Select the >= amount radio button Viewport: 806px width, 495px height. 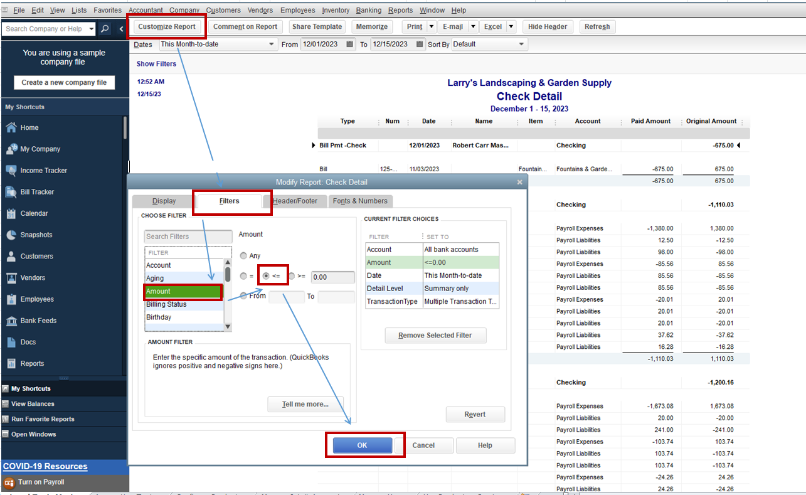click(x=291, y=275)
